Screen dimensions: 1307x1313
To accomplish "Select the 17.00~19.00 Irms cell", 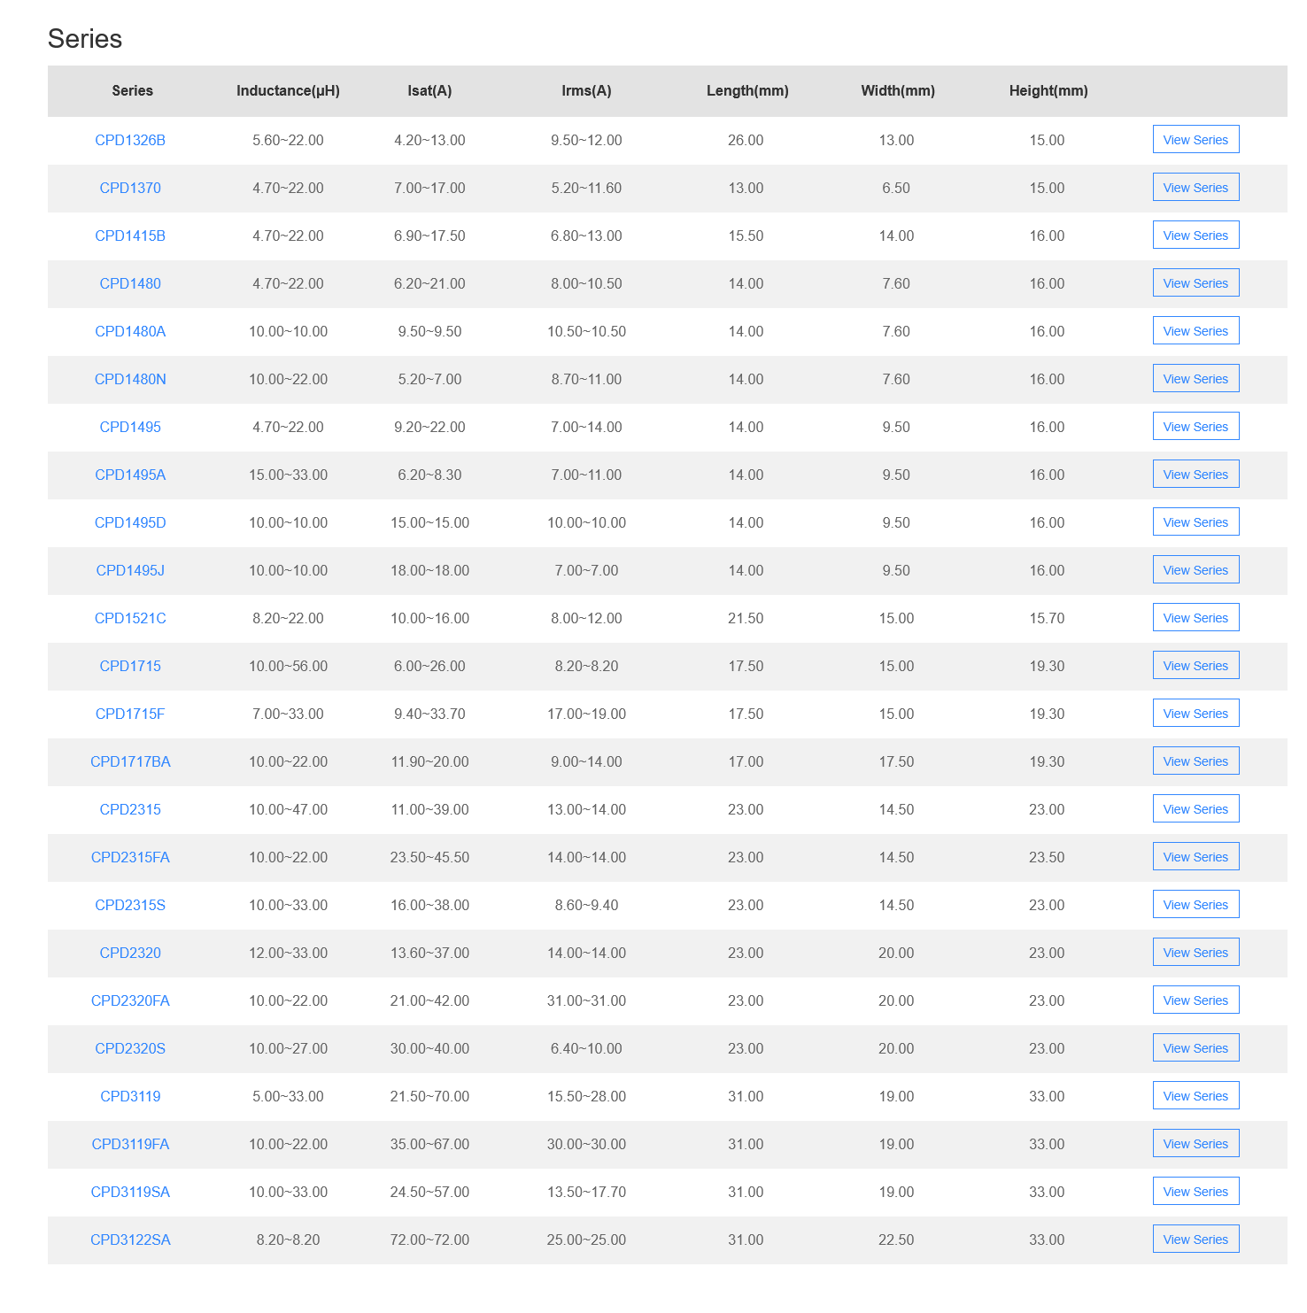I will click(x=586, y=714).
